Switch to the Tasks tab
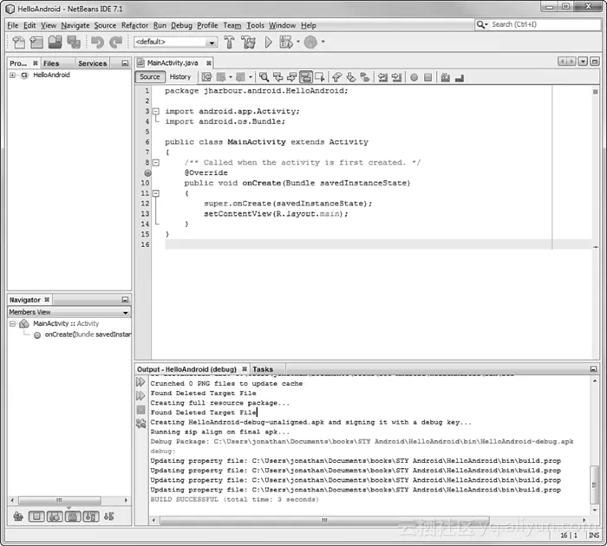Viewport: 607px width, 546px height. 263,369
